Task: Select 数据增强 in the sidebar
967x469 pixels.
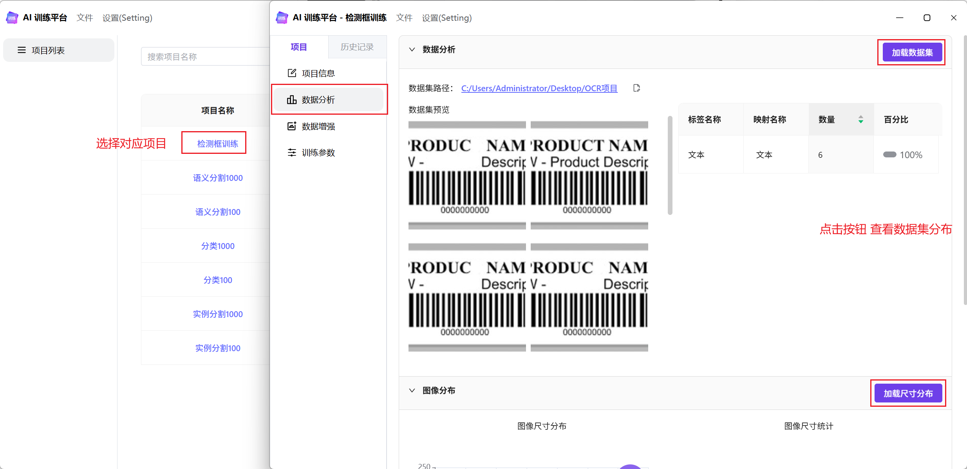Action: pyautogui.click(x=328, y=126)
